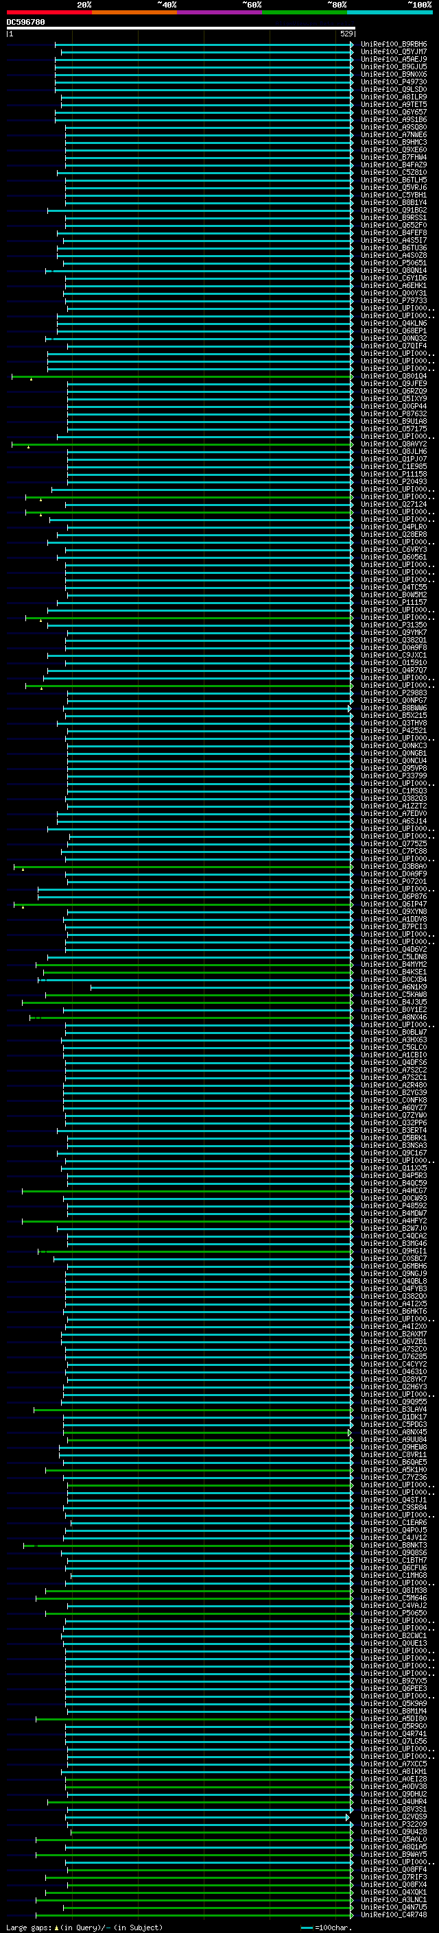Click hit label UniRef100_B9HMC3

394,143
